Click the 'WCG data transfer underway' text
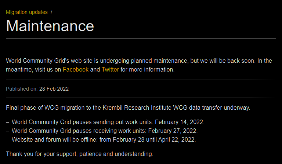282x164 pixels. [x=211, y=108]
